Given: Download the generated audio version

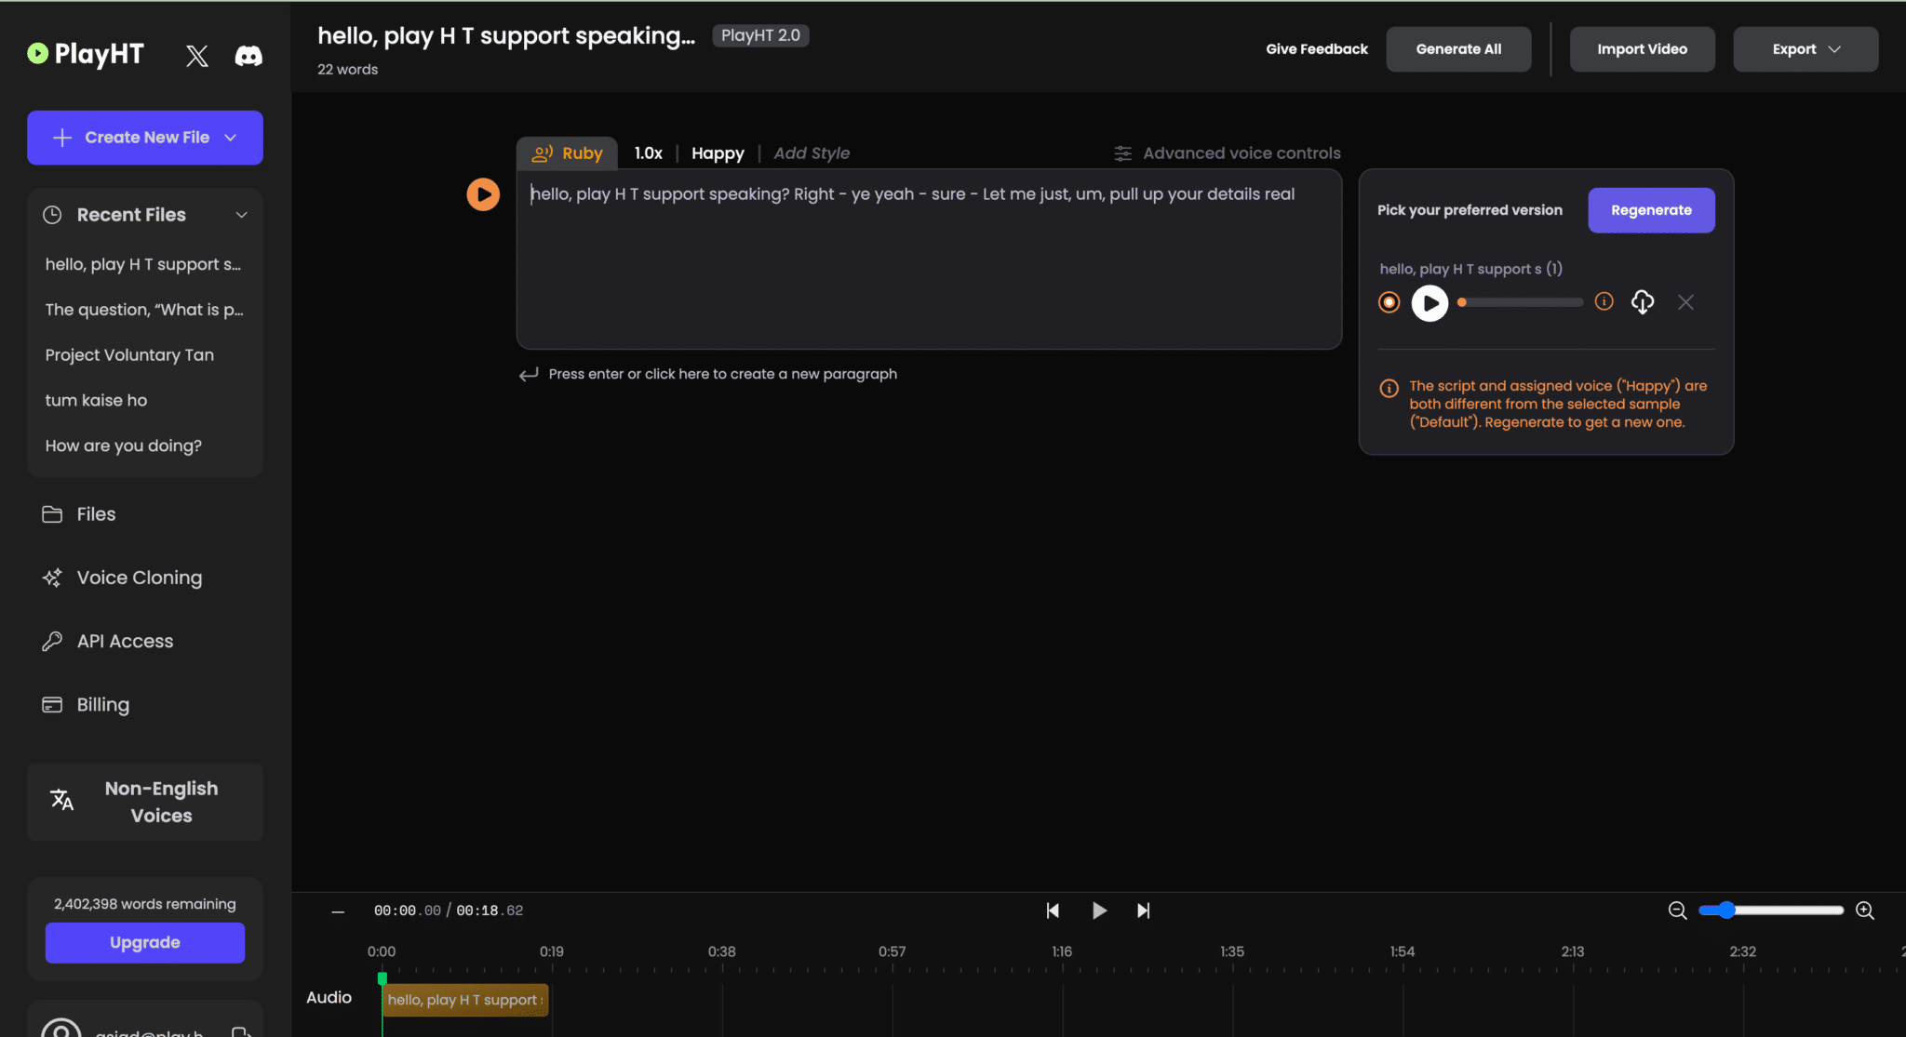Looking at the screenshot, I should coord(1643,302).
